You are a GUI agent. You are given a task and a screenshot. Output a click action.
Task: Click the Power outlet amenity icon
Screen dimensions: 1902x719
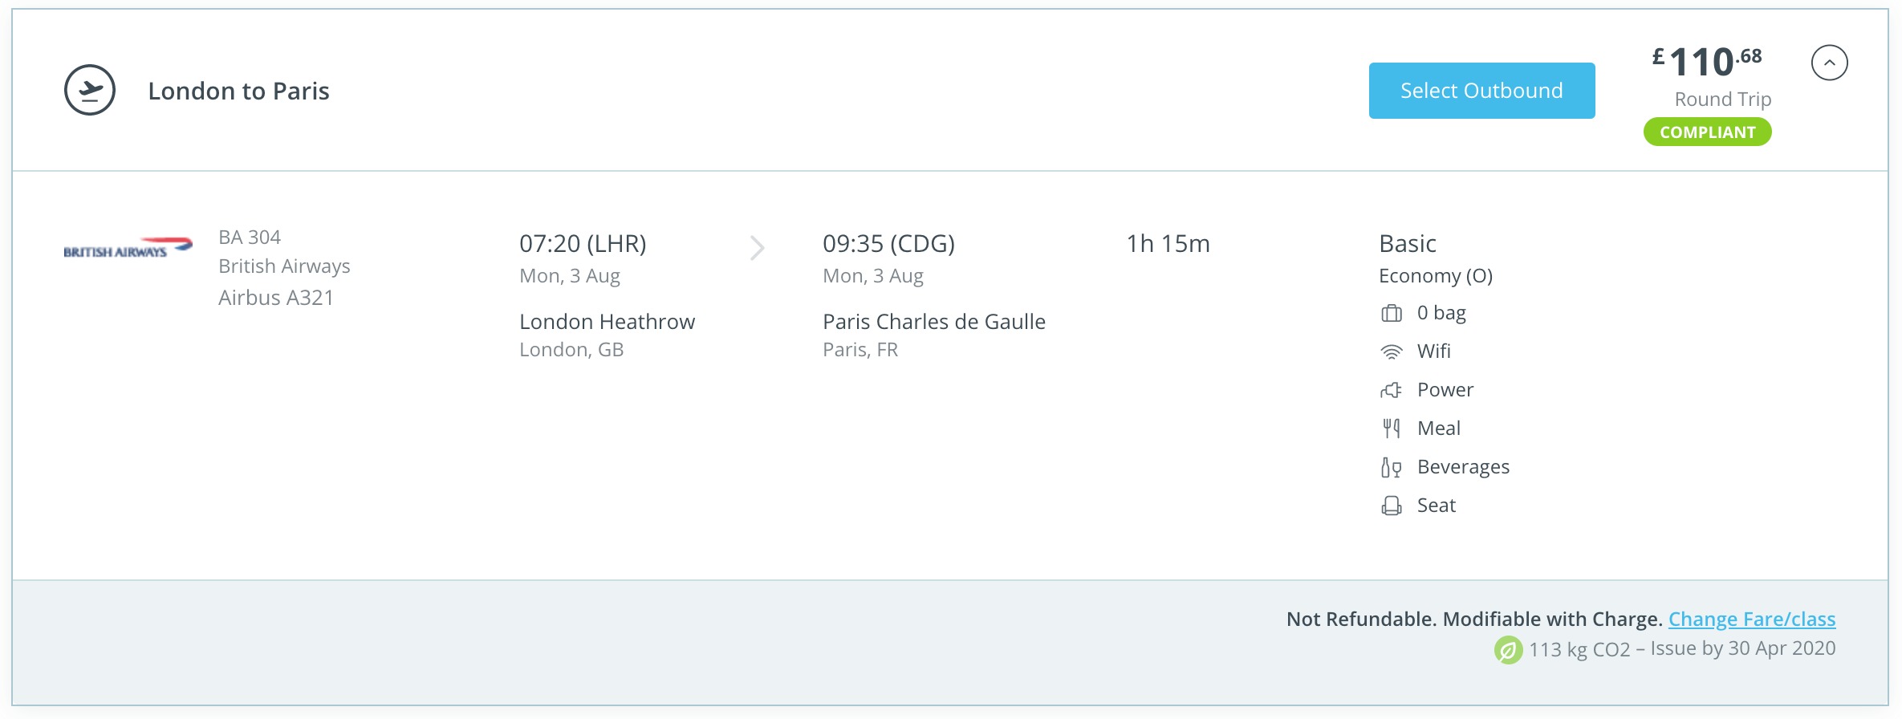coord(1390,389)
